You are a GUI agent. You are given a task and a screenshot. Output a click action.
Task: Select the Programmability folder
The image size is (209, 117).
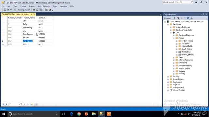185,66
